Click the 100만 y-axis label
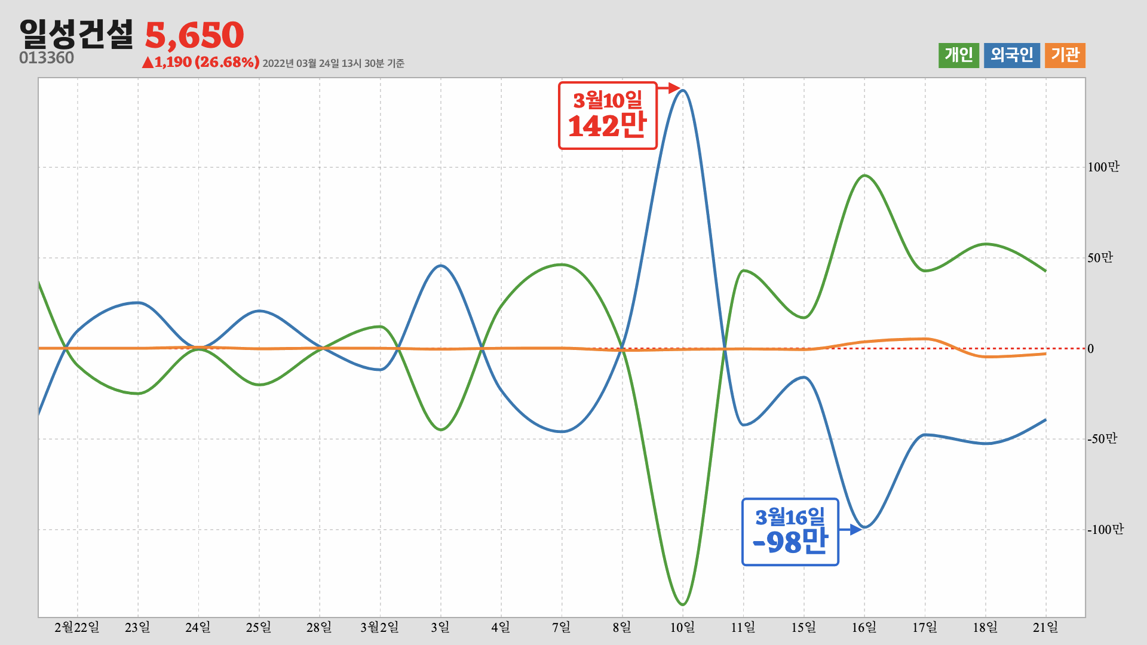The height and width of the screenshot is (645, 1147). 1103,167
